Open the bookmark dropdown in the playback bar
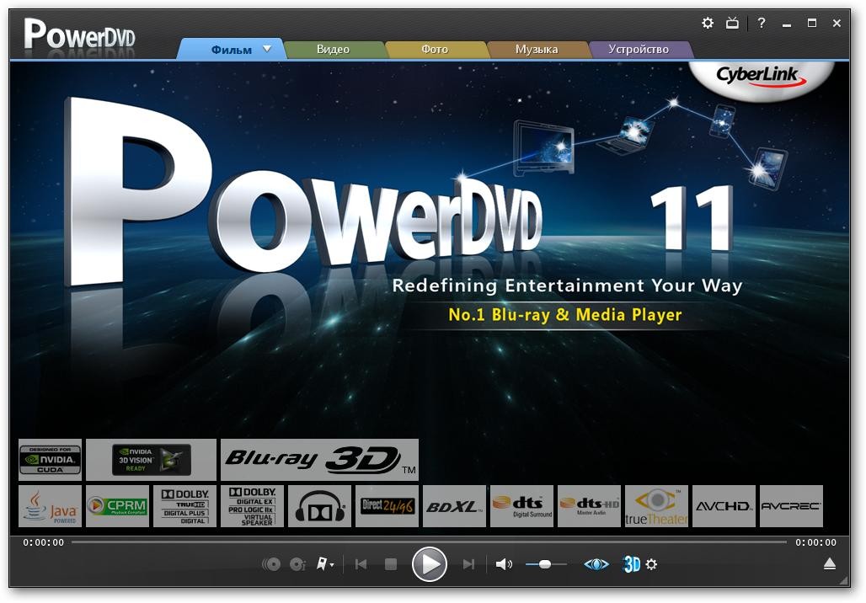 (x=325, y=564)
